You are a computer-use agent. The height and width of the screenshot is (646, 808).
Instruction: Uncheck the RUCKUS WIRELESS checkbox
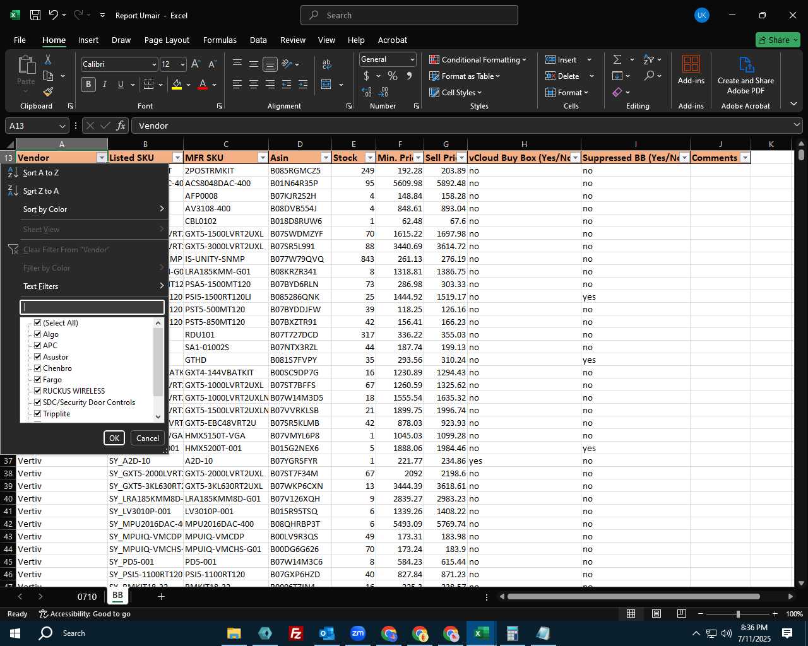(37, 391)
